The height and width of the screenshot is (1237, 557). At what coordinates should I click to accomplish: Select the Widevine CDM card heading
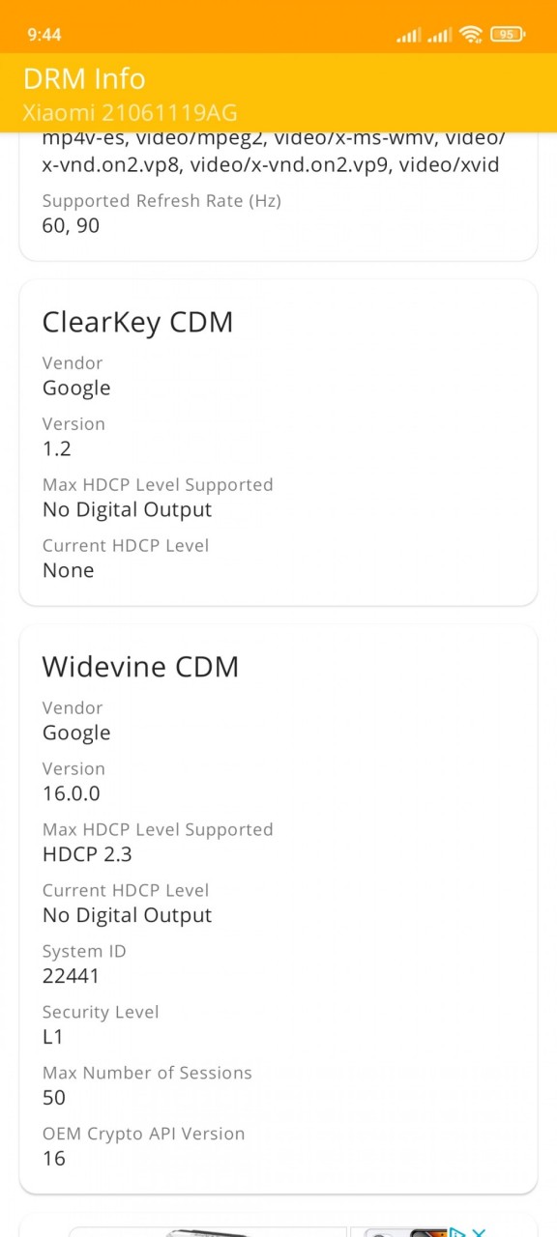140,667
